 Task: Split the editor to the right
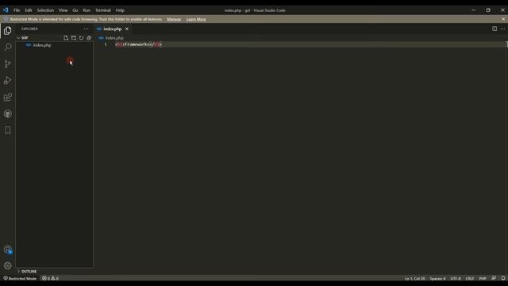tap(495, 29)
